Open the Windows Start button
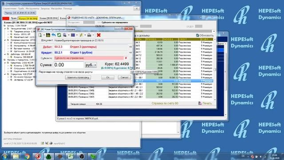Screen dimensions: 284x160 click(4, 156)
